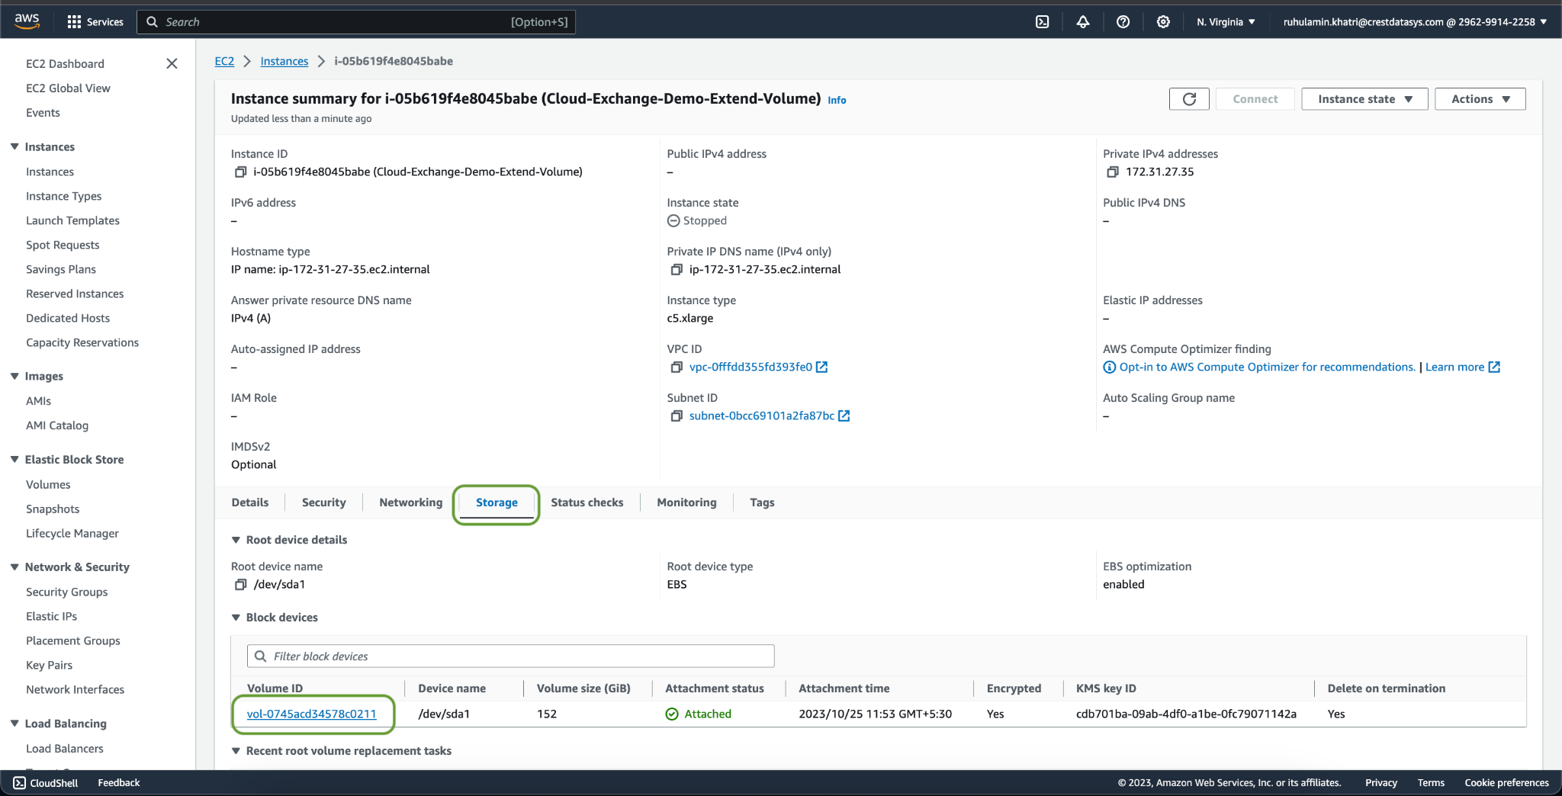Open vpc-0fffdd355fd393fe0 link
1562x796 pixels.
coord(750,368)
